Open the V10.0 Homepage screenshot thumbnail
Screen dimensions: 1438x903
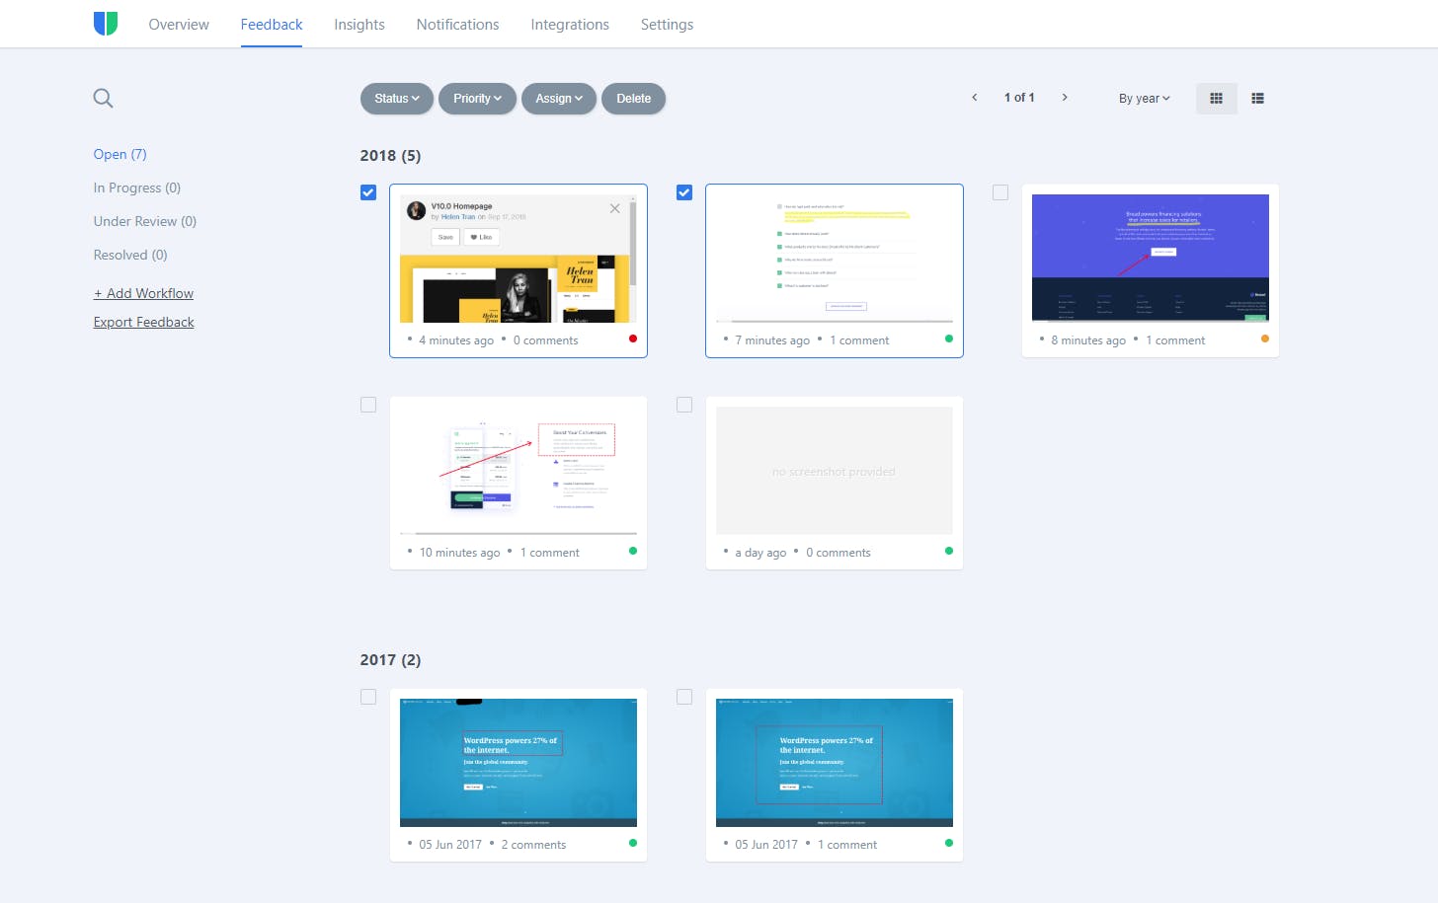pyautogui.click(x=519, y=259)
